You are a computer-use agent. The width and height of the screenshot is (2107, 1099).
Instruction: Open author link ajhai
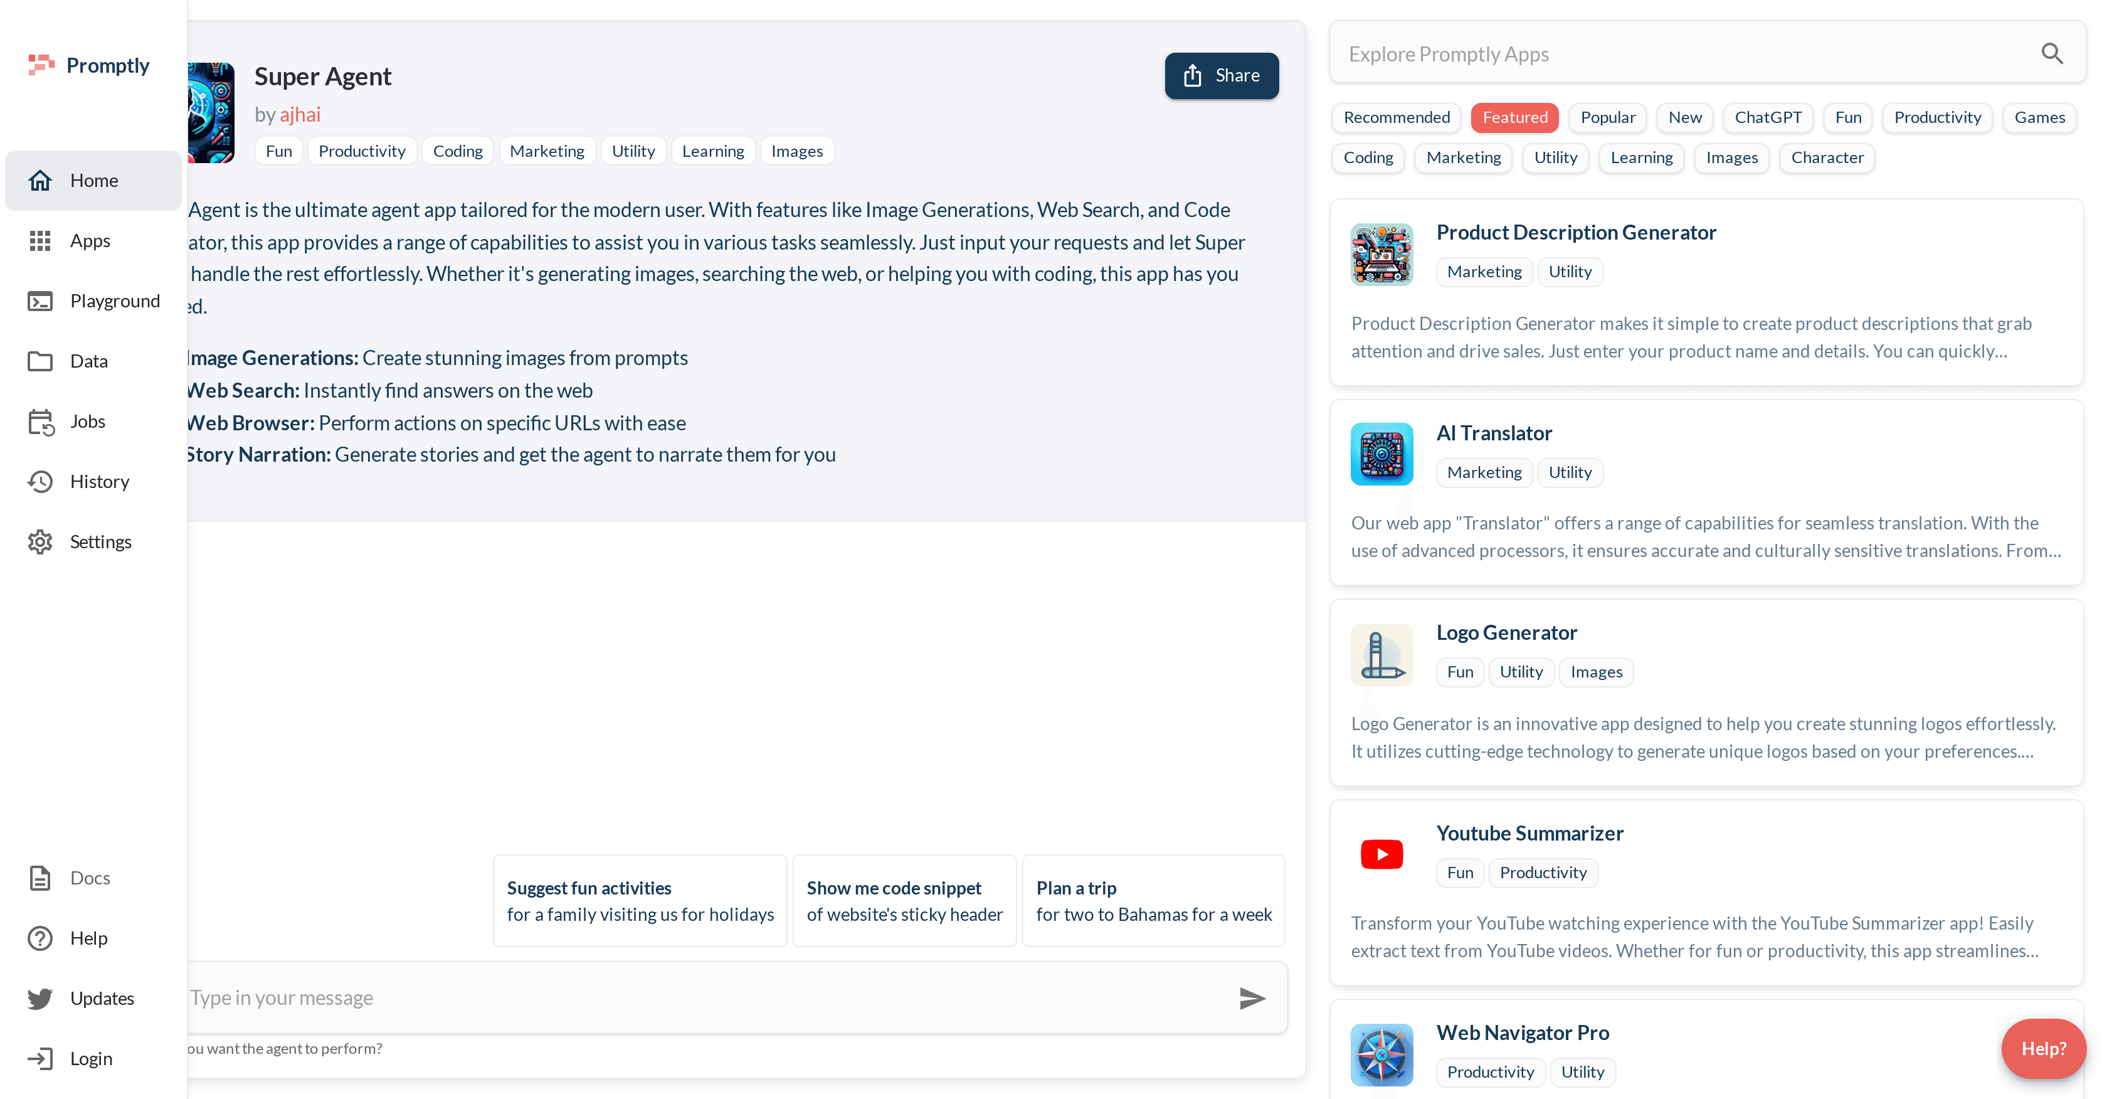pyautogui.click(x=300, y=115)
